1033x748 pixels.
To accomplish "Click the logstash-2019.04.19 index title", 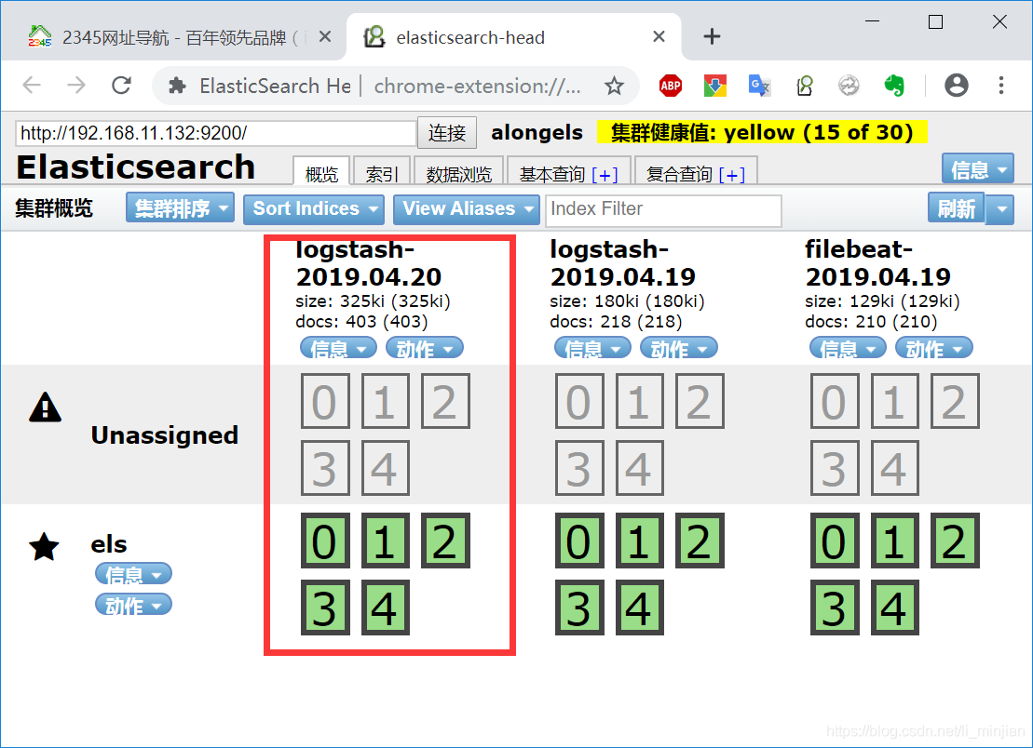I will coord(622,263).
